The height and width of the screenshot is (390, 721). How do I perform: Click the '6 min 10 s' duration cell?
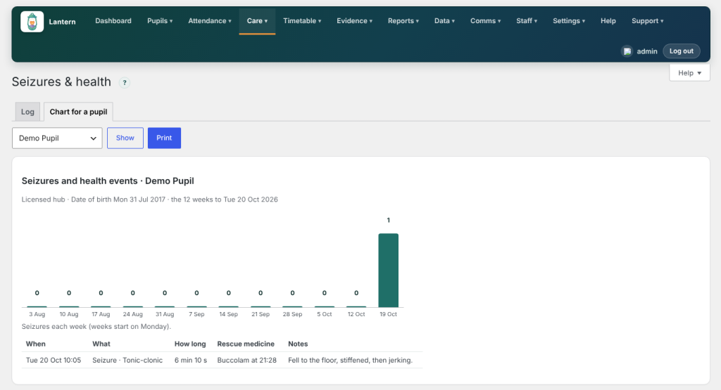pyautogui.click(x=190, y=360)
